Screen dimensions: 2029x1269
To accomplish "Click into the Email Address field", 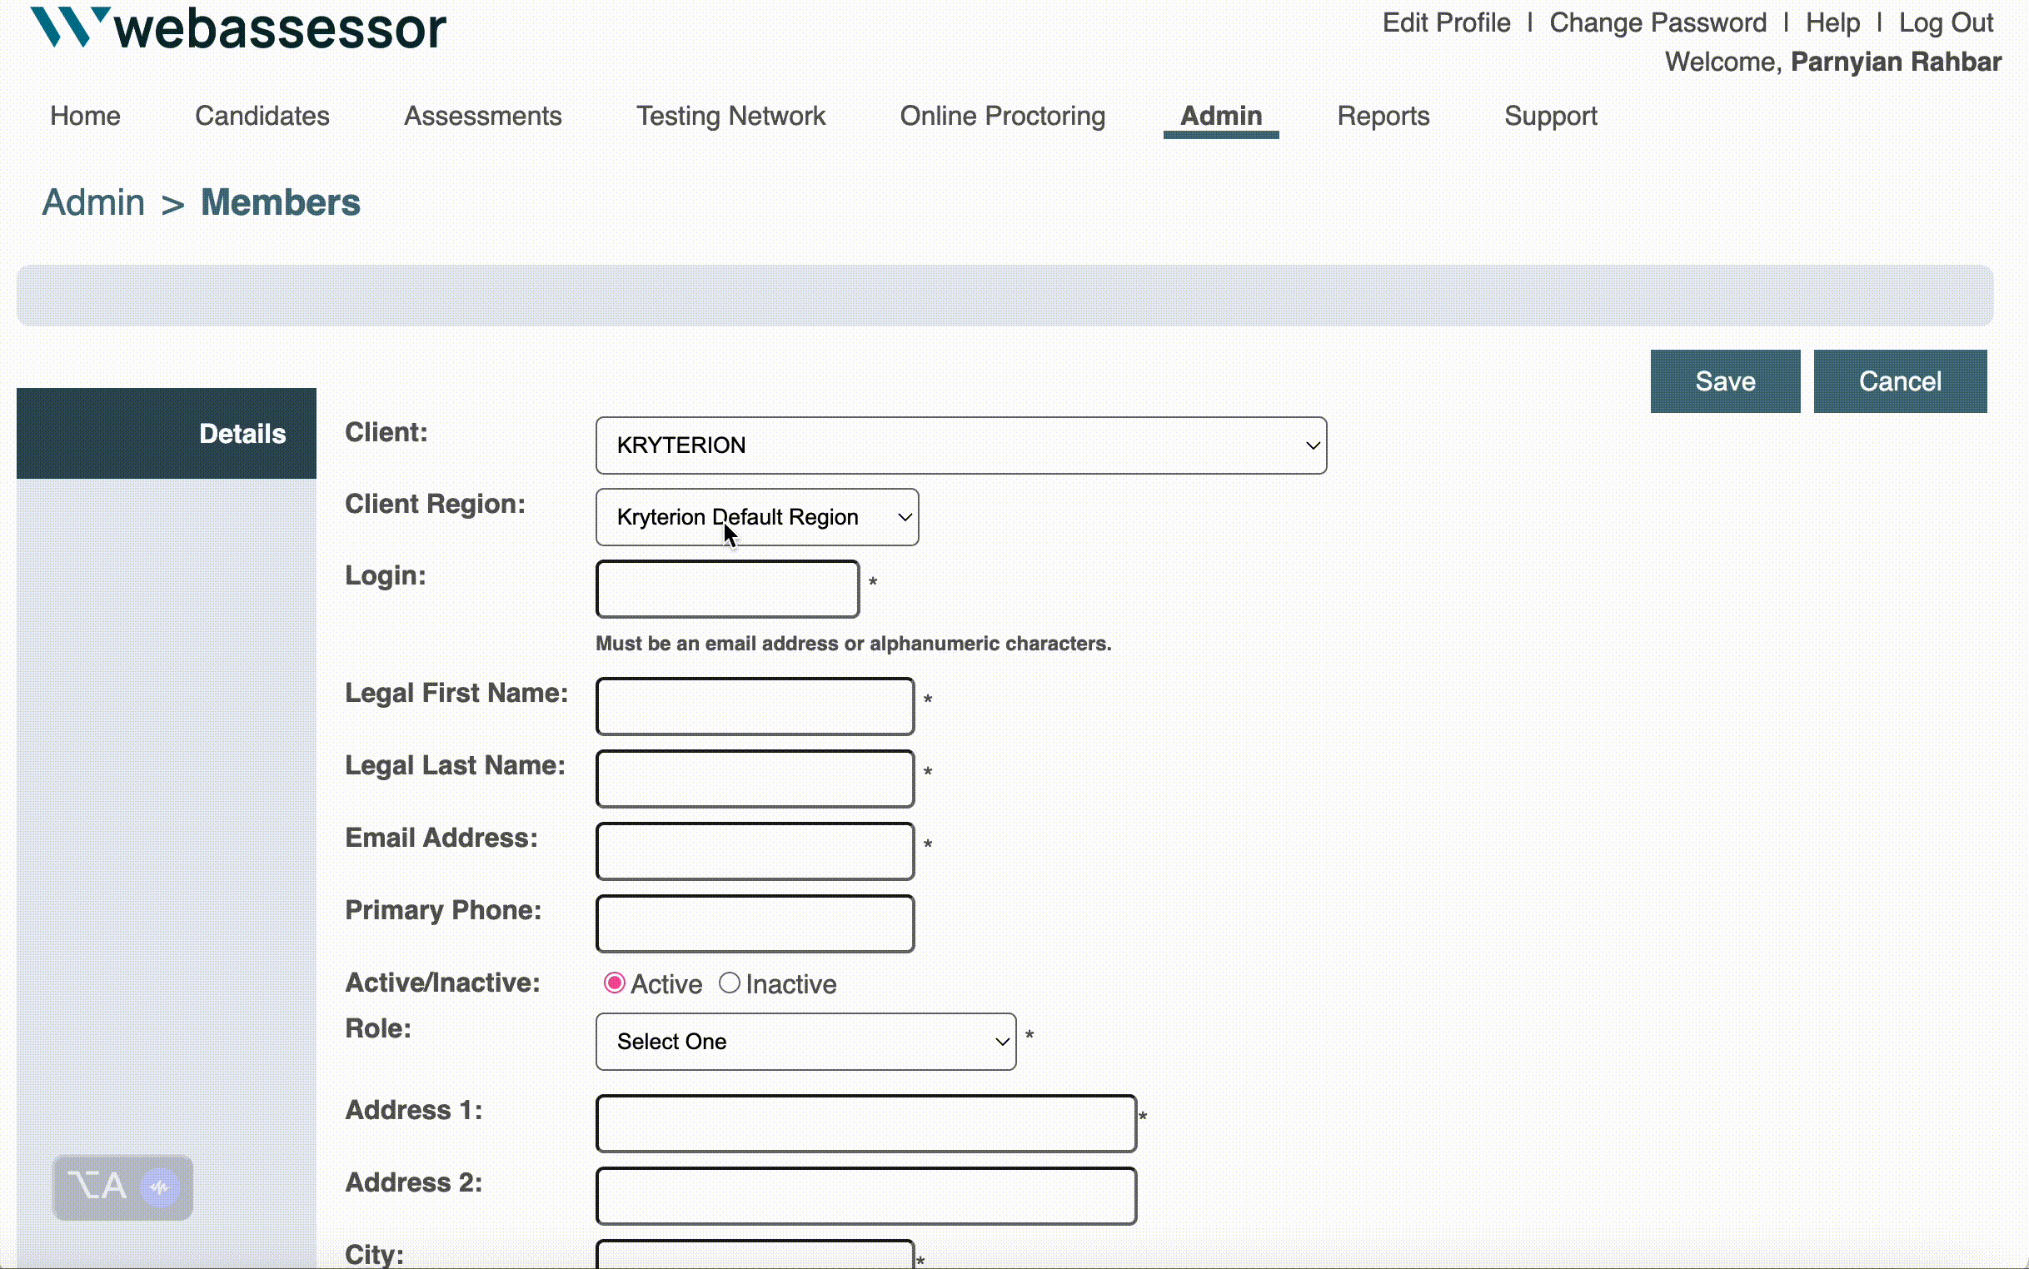I will (x=754, y=851).
